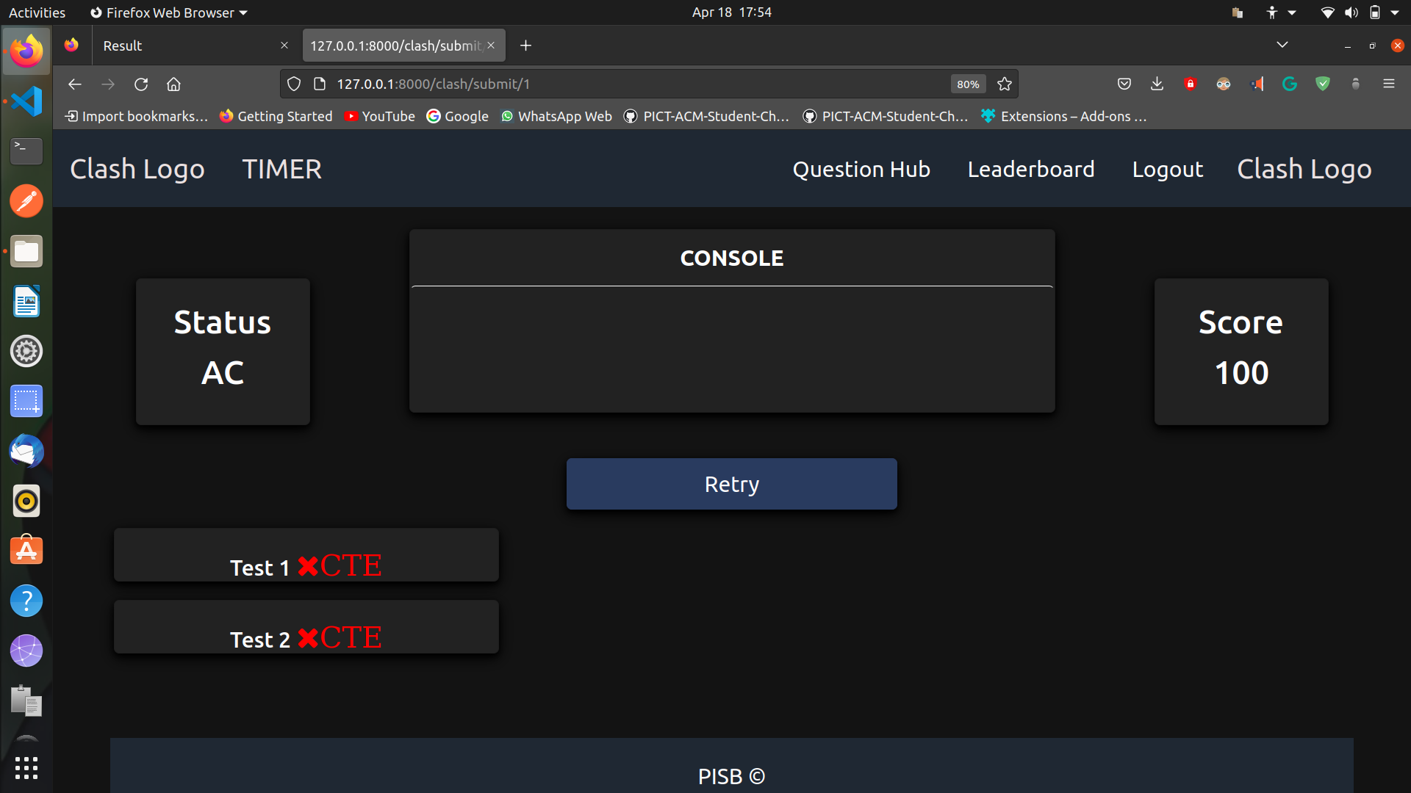Open Google bookmark
This screenshot has height=793, width=1411.
(x=458, y=116)
